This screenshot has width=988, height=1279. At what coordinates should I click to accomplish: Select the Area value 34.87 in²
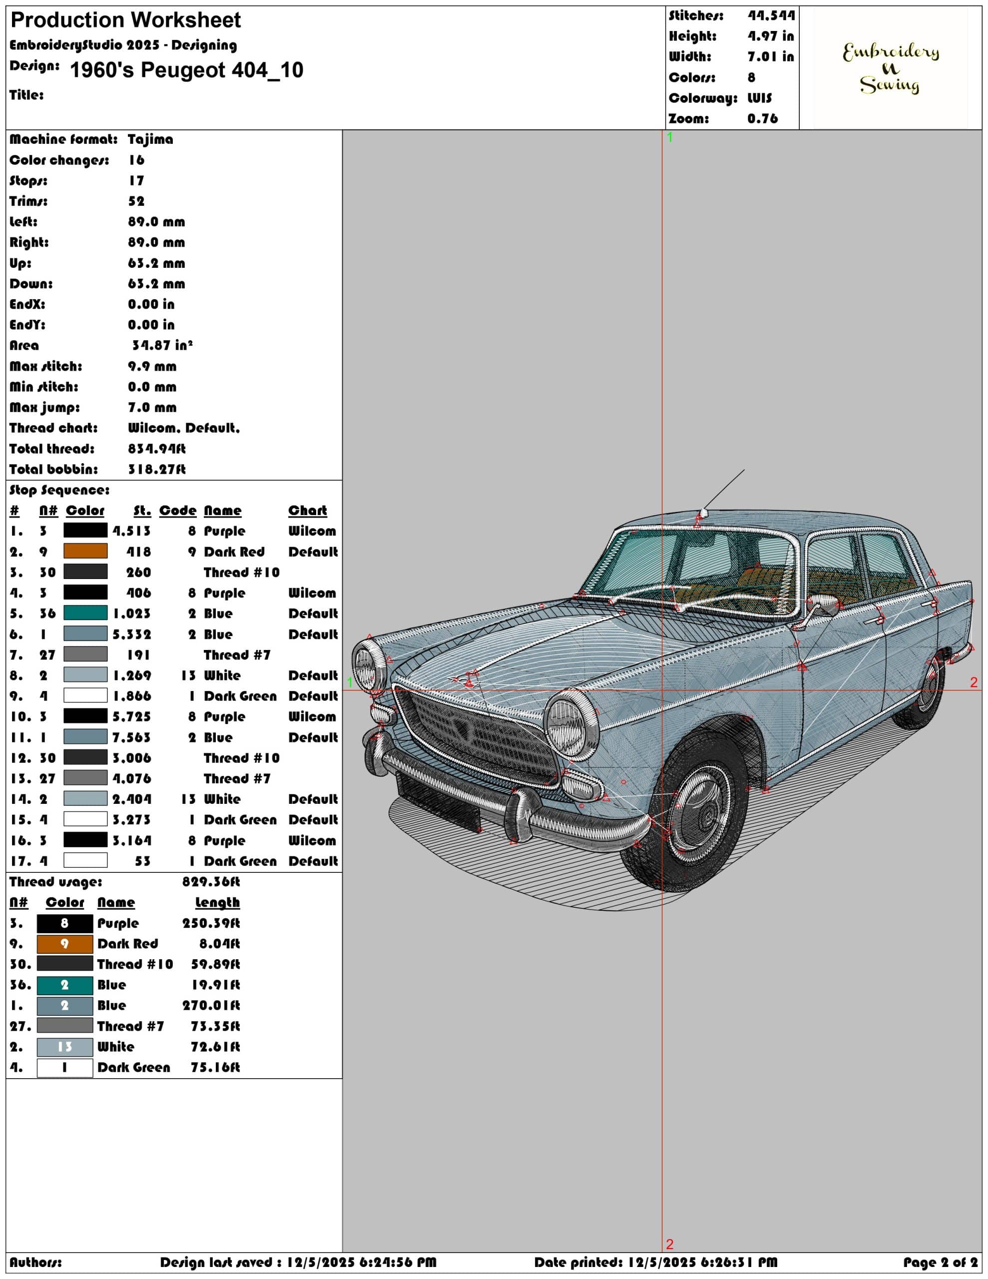[x=162, y=345]
